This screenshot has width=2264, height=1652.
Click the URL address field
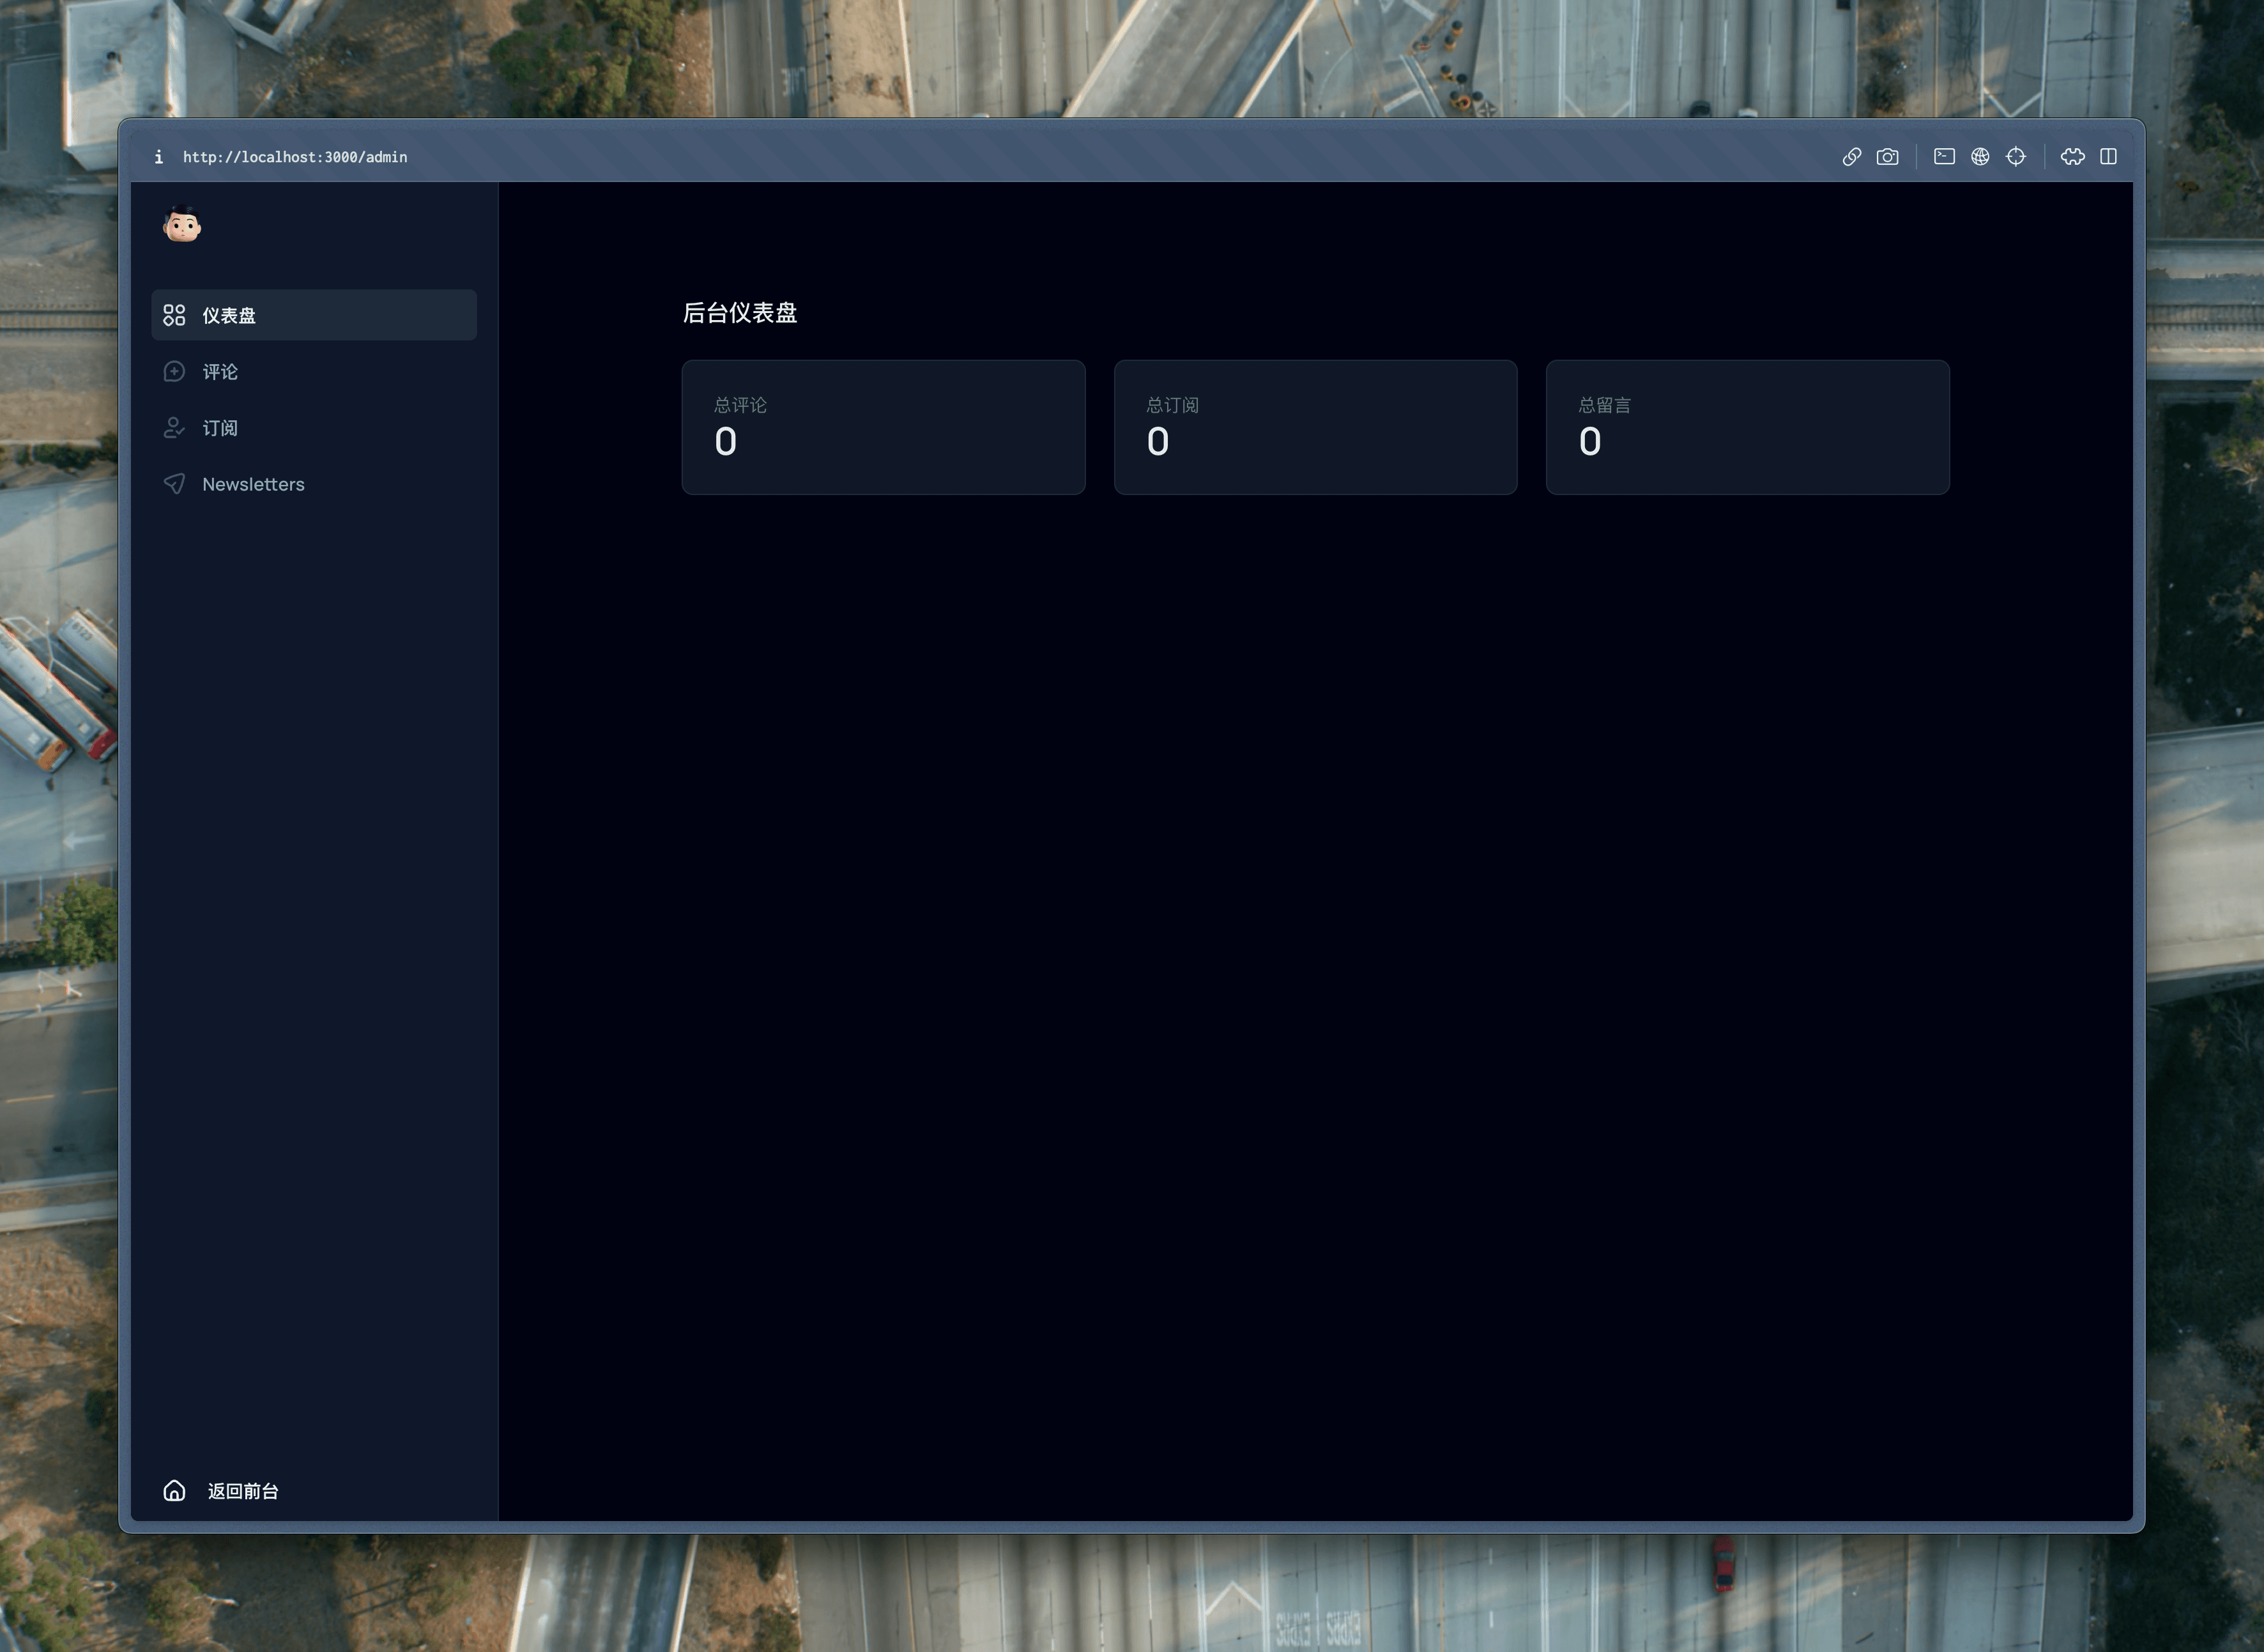point(295,157)
